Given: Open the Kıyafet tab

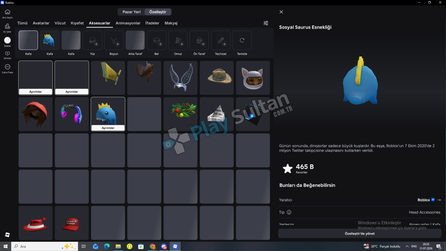Looking at the screenshot, I should pos(77,23).
